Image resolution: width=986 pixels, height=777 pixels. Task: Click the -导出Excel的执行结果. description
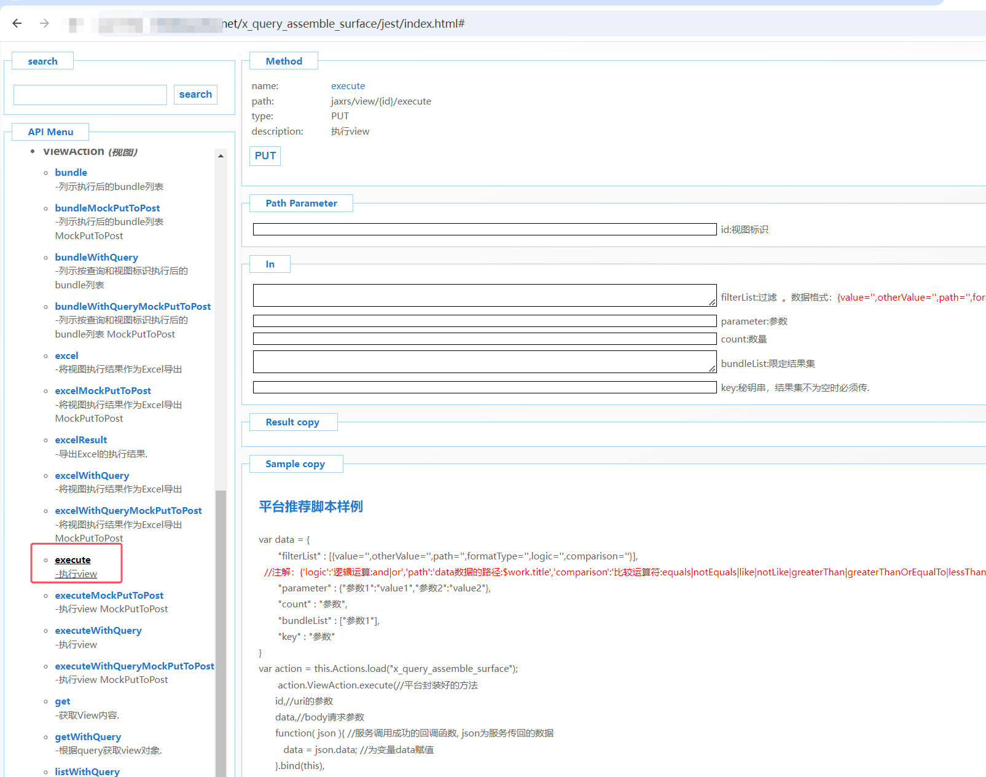pyautogui.click(x=101, y=454)
